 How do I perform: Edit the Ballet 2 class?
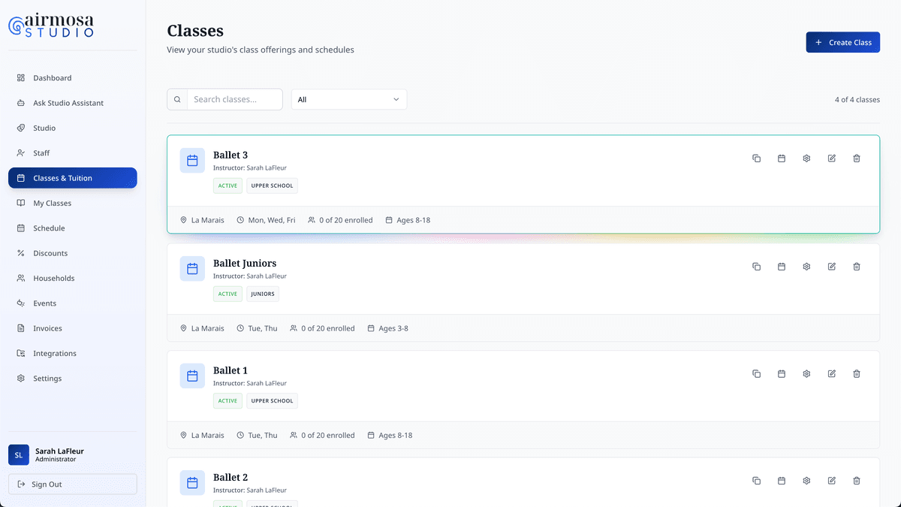[831, 480]
